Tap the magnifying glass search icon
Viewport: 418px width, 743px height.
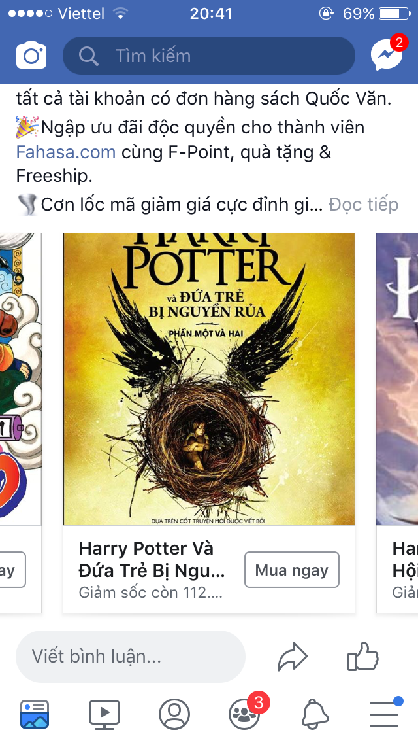coord(88,56)
